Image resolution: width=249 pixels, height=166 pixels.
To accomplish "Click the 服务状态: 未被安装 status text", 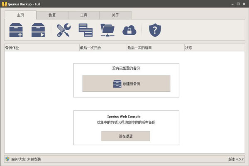I will [26, 159].
